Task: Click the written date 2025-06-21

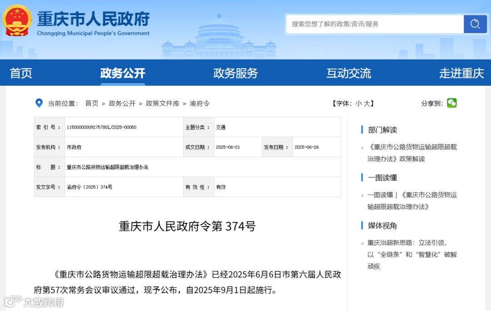Action: pos(228,147)
